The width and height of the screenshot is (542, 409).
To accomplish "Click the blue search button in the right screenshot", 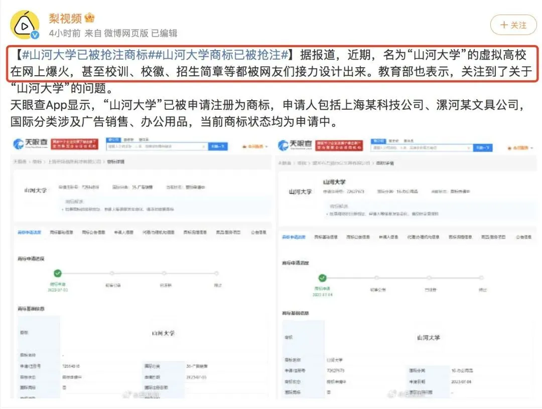I will click(x=483, y=148).
